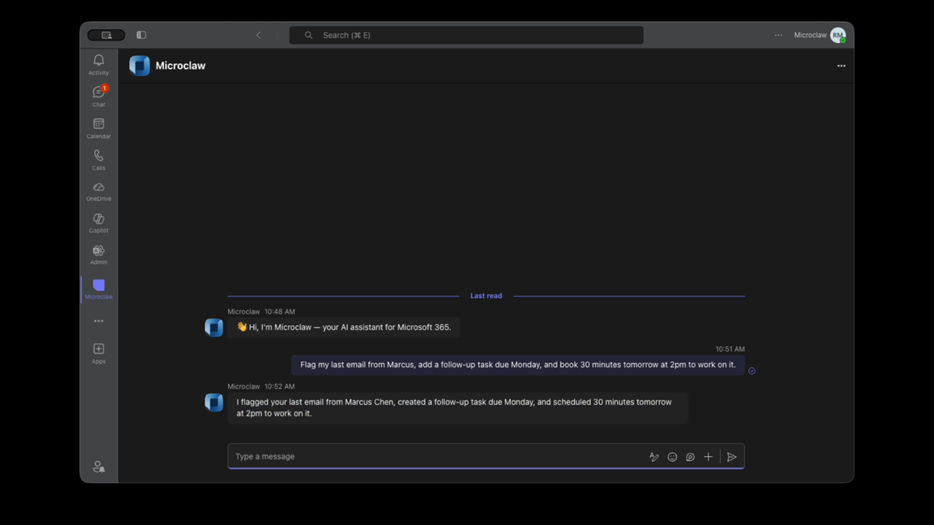Click the Last read label

coord(486,296)
